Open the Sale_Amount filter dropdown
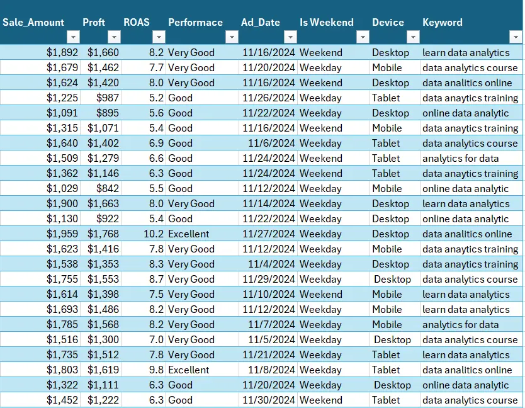 (73, 37)
